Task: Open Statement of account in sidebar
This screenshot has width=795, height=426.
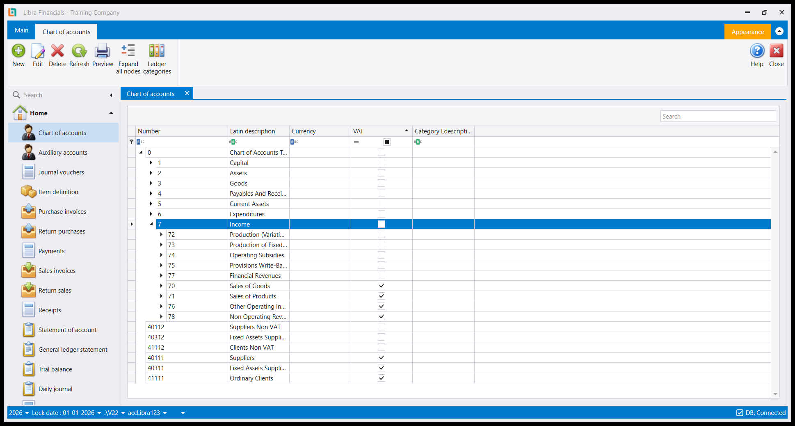Action: 63,330
